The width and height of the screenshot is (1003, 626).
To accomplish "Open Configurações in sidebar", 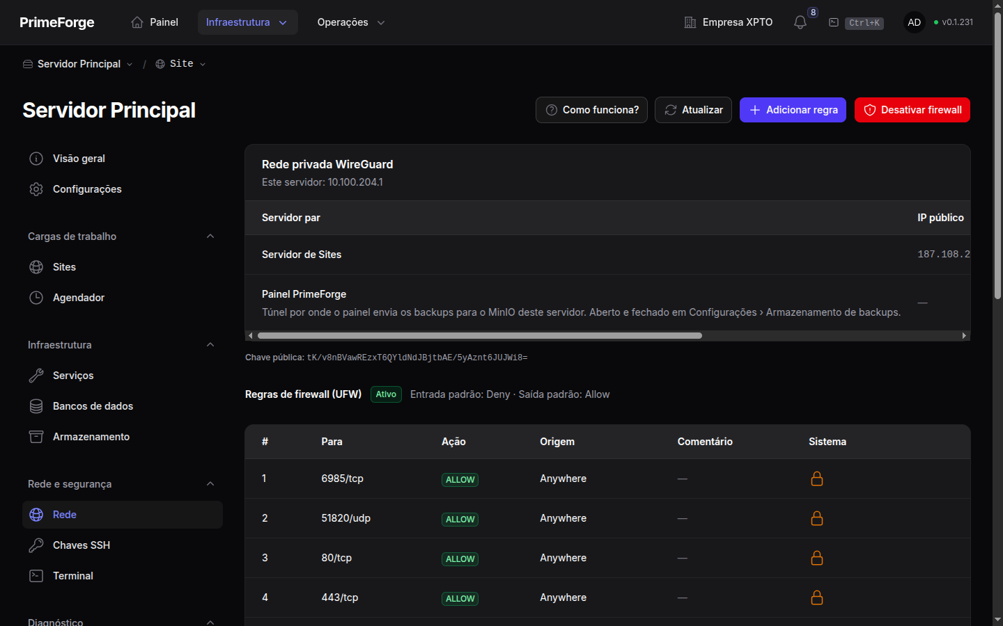I will click(123, 189).
